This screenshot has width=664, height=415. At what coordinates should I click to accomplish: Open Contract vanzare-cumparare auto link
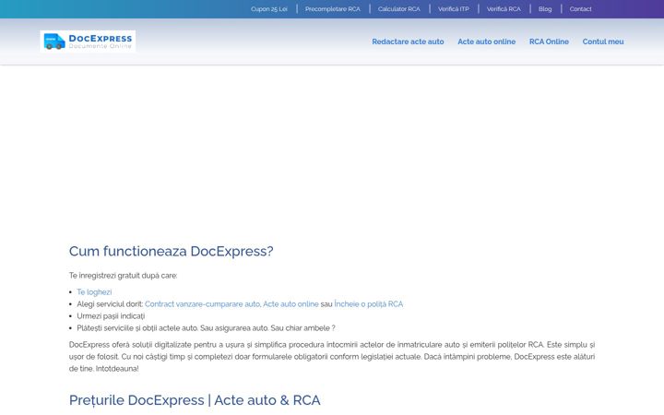(x=202, y=304)
